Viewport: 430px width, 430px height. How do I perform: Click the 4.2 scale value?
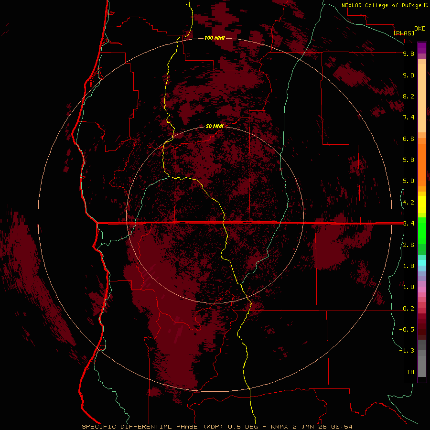[x=408, y=203]
